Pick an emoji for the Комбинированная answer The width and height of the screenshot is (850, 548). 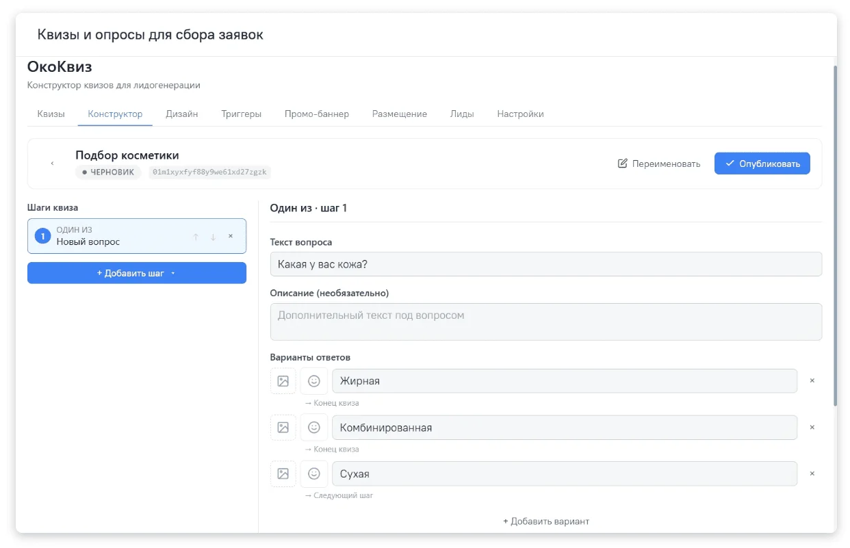point(314,428)
